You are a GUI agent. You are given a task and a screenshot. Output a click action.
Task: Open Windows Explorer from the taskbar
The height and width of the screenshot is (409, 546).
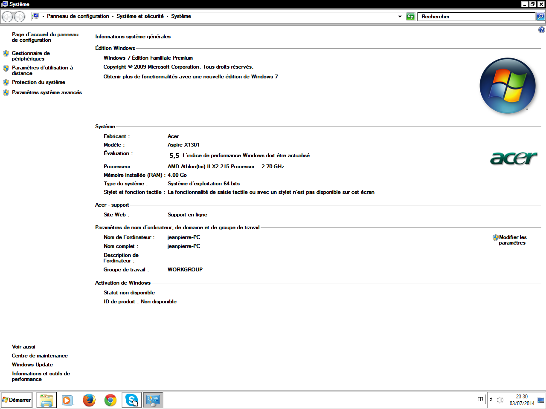(x=46, y=400)
